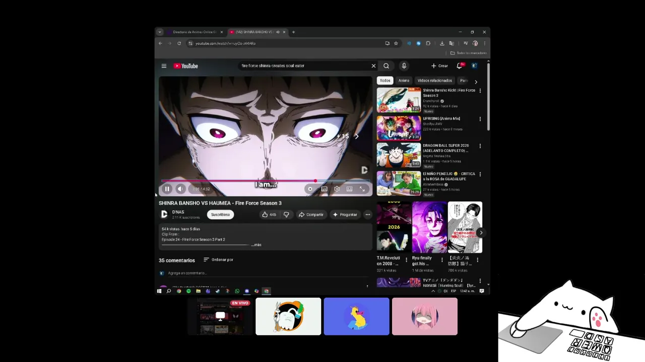Show more filter chips with the right arrow
Screen dimensions: 645x362
(476, 81)
